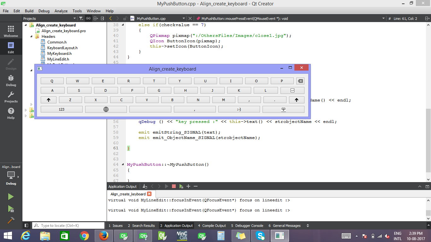Screen dimensions: 431x242
Task: Open the Build menu
Action: [x=29, y=11]
